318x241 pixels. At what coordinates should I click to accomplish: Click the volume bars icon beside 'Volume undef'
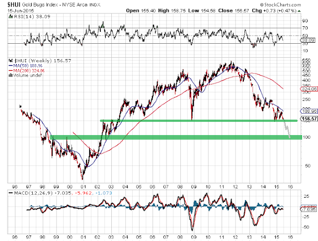(x=11, y=76)
